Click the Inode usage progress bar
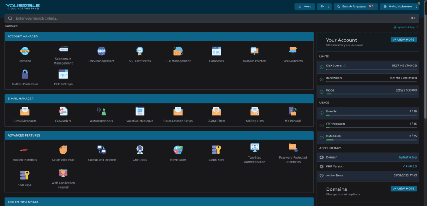This screenshot has width=427, height=206. pos(371,94)
